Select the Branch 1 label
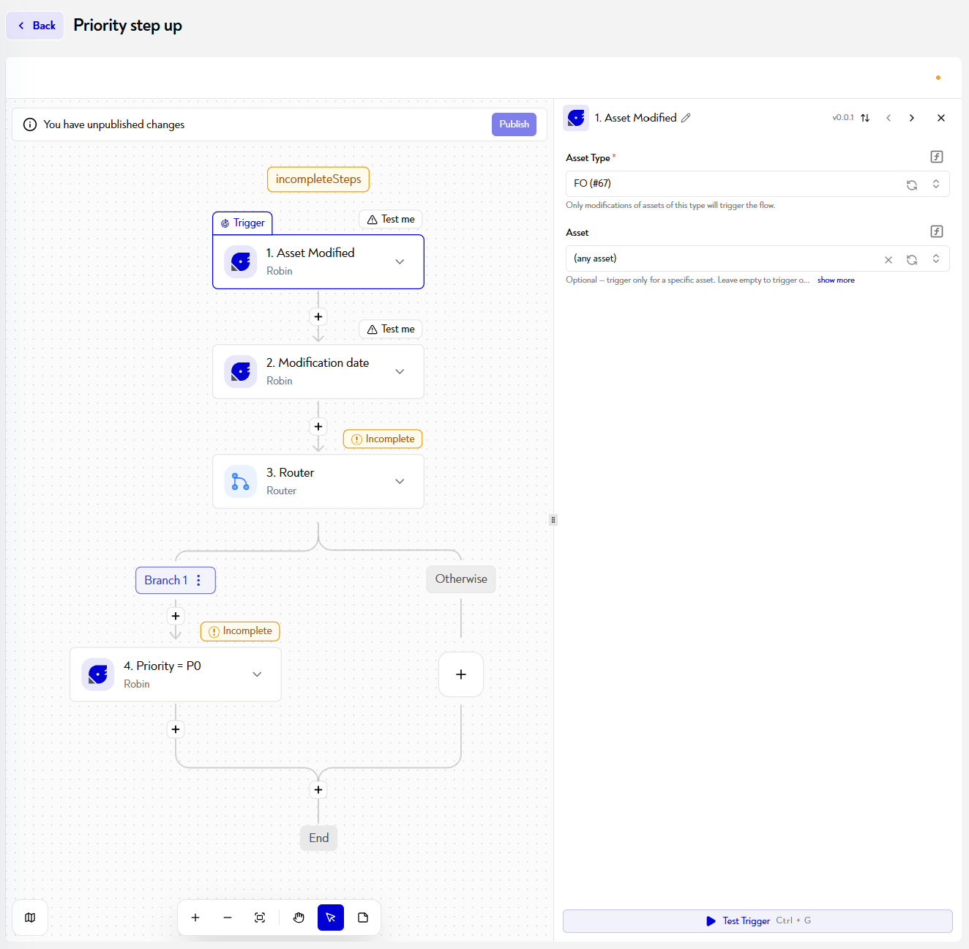The height and width of the screenshot is (949, 969). point(165,580)
